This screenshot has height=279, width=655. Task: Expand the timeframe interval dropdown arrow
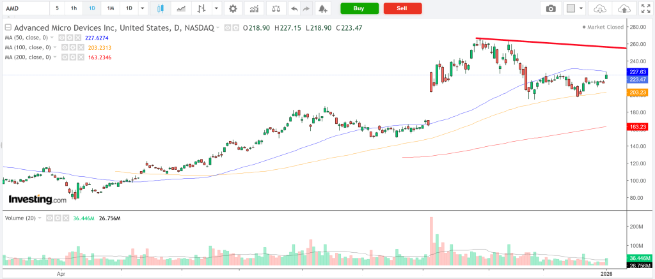click(x=142, y=8)
